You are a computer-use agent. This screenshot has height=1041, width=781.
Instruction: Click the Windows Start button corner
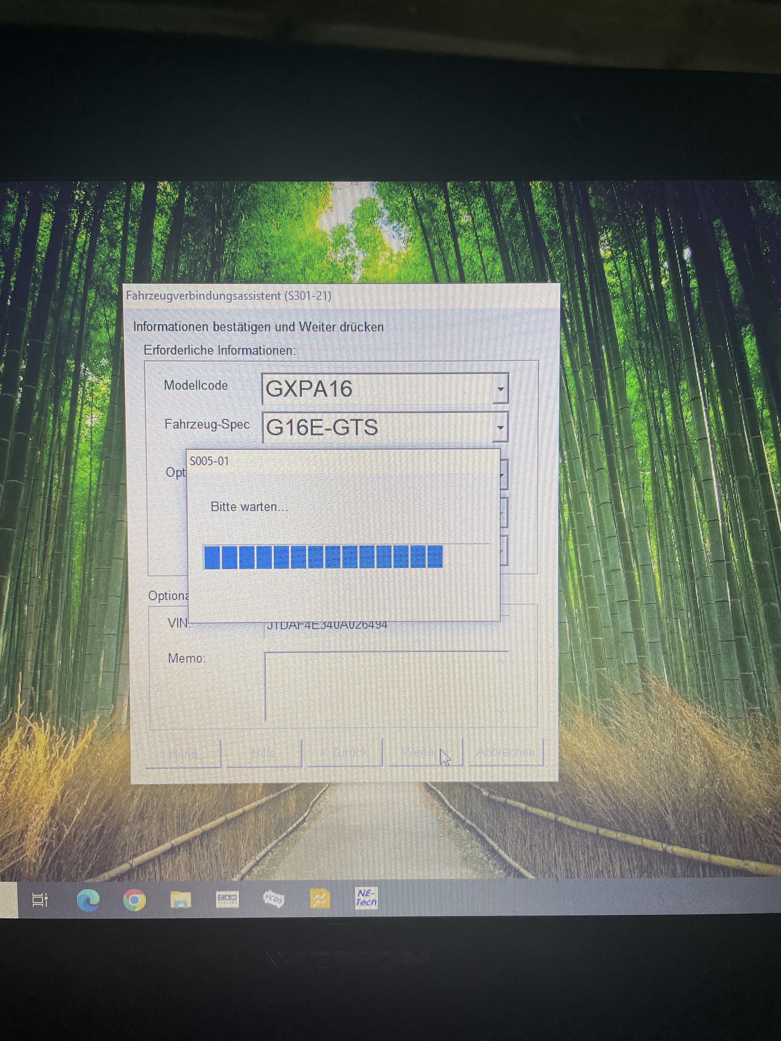(x=9, y=900)
